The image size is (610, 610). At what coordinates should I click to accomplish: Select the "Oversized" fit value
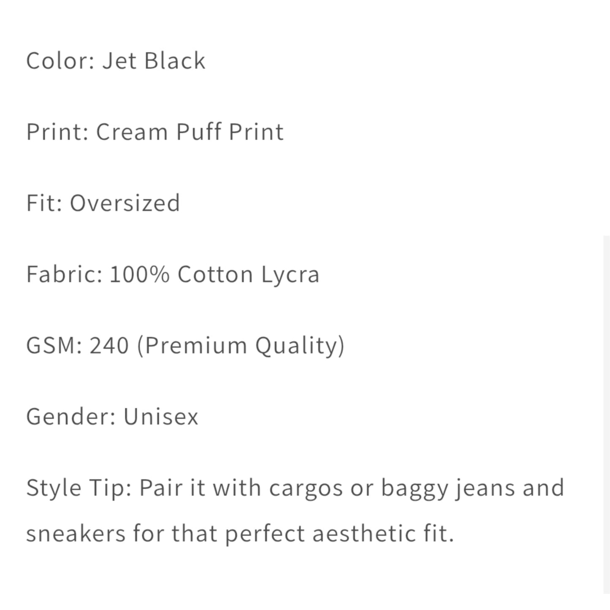point(125,203)
